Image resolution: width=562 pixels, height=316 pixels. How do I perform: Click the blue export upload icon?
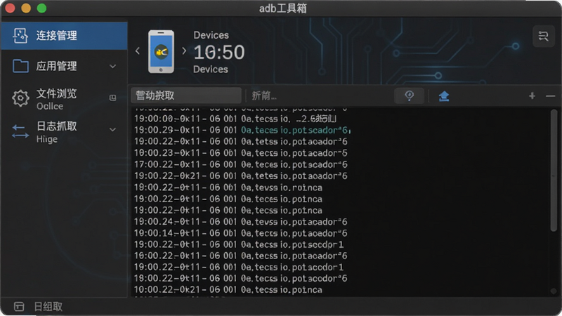(444, 96)
